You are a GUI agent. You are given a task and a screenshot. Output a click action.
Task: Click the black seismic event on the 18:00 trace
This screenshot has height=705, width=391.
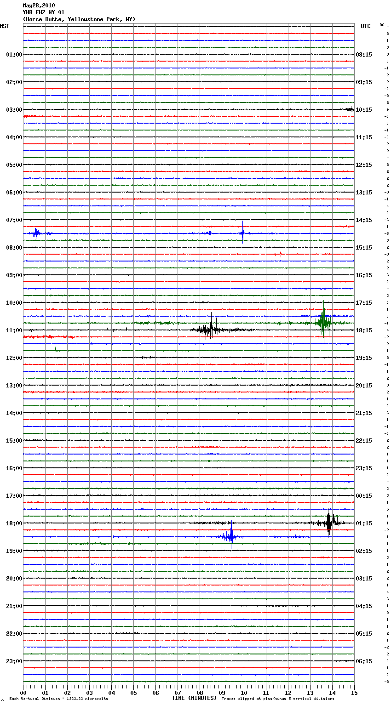329,523
